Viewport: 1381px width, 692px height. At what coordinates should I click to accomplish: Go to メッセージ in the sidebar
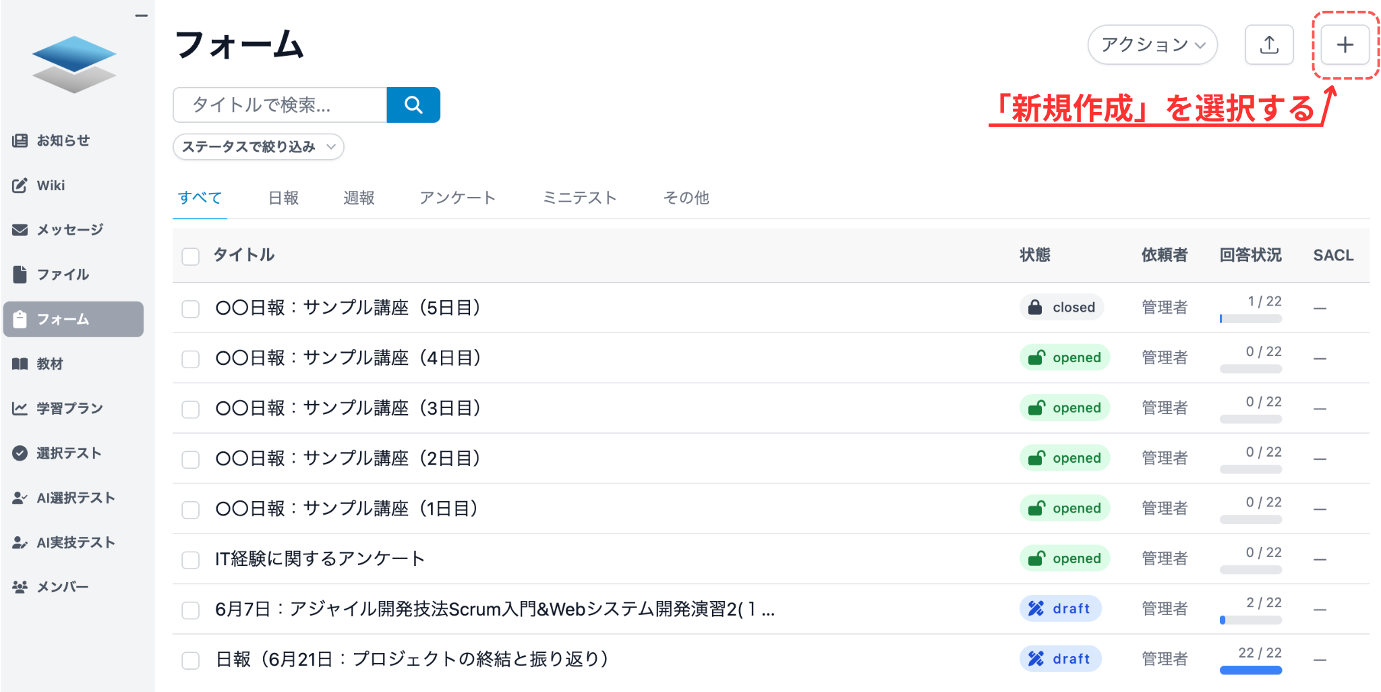click(x=69, y=230)
